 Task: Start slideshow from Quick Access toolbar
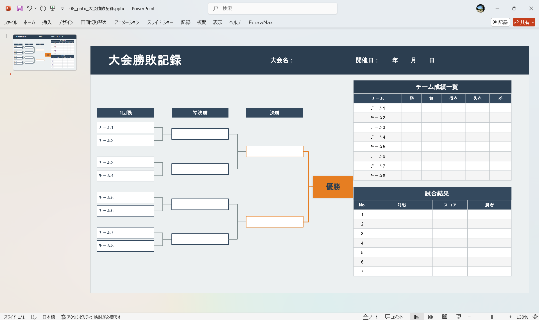53,8
